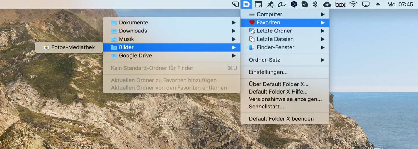
Task: Click the cloud upload menu bar icon
Action: click(327, 4)
